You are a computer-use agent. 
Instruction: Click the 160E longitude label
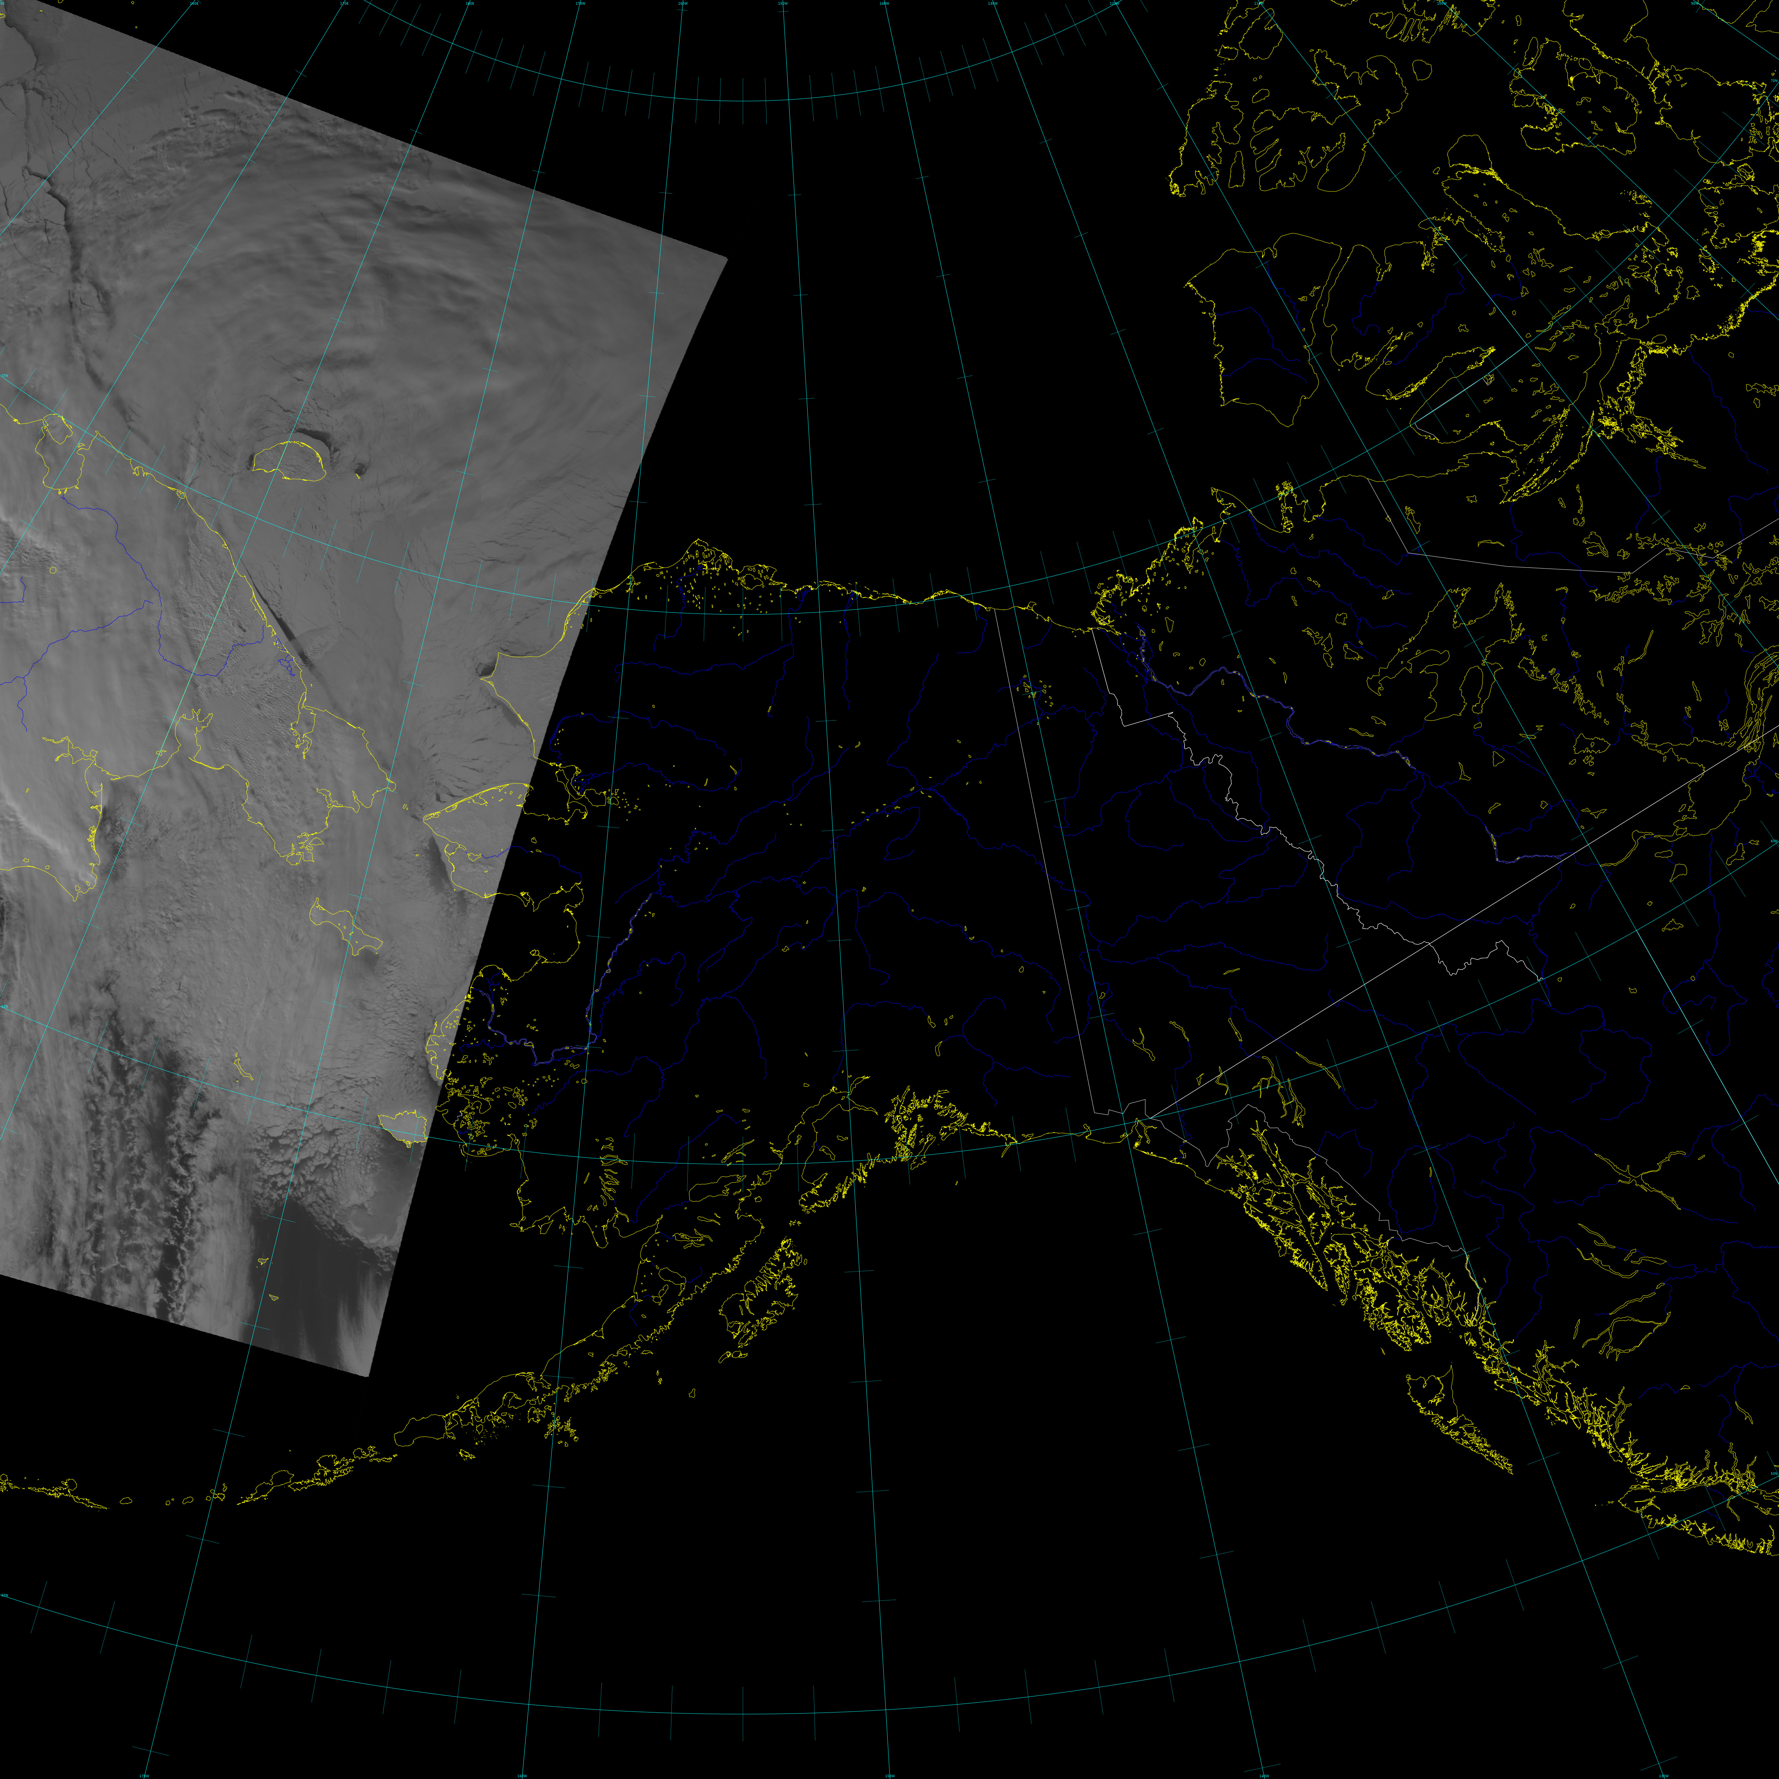194,4
